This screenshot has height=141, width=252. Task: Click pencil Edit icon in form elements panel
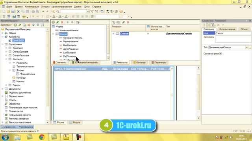click(57, 22)
